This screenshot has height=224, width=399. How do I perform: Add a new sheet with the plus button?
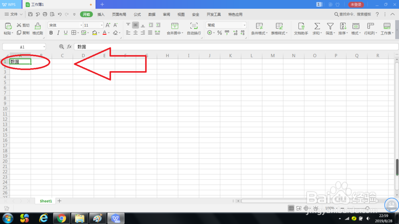[59, 201]
